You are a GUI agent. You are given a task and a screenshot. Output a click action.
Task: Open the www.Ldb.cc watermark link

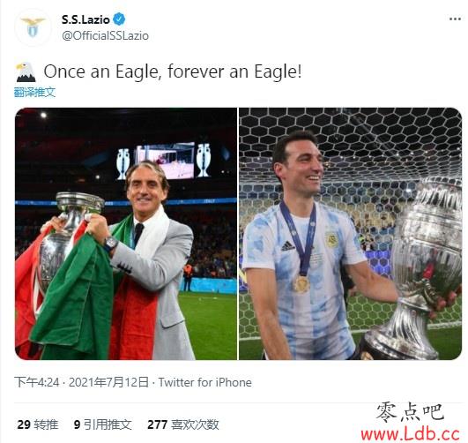[x=410, y=434]
